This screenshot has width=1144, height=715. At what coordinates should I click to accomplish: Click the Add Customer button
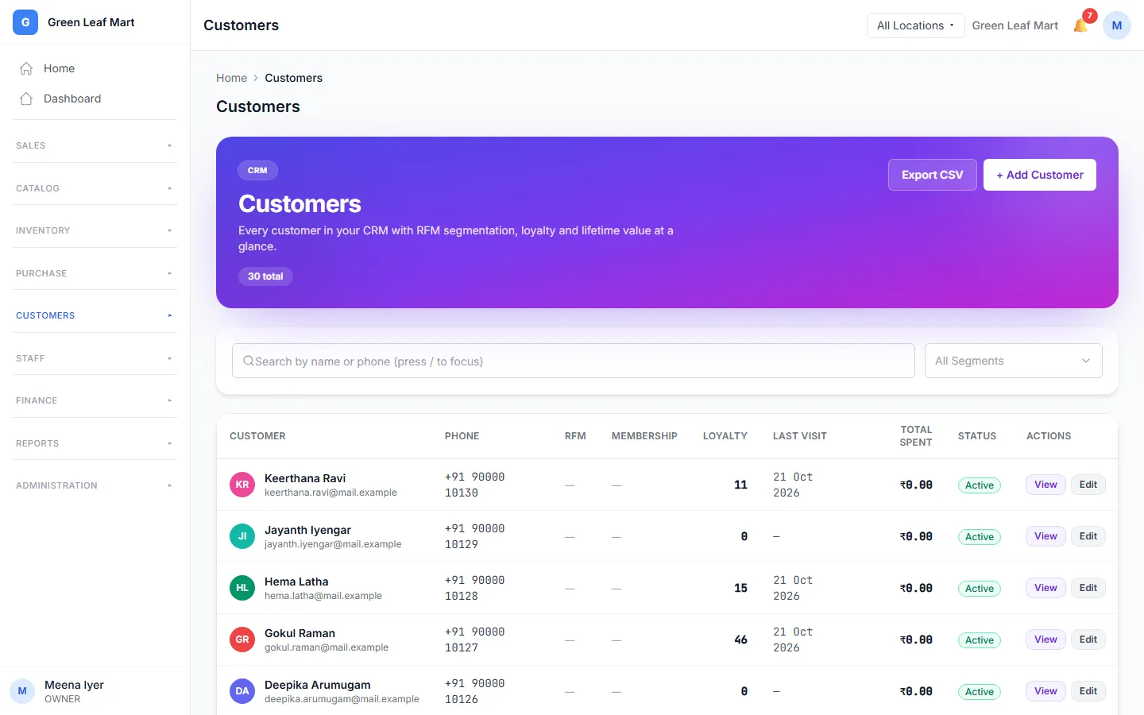coord(1039,175)
